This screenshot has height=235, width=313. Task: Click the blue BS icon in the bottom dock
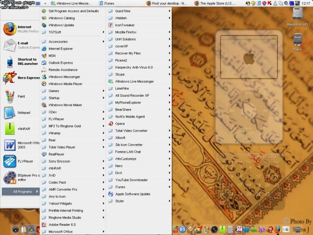tap(183, 230)
